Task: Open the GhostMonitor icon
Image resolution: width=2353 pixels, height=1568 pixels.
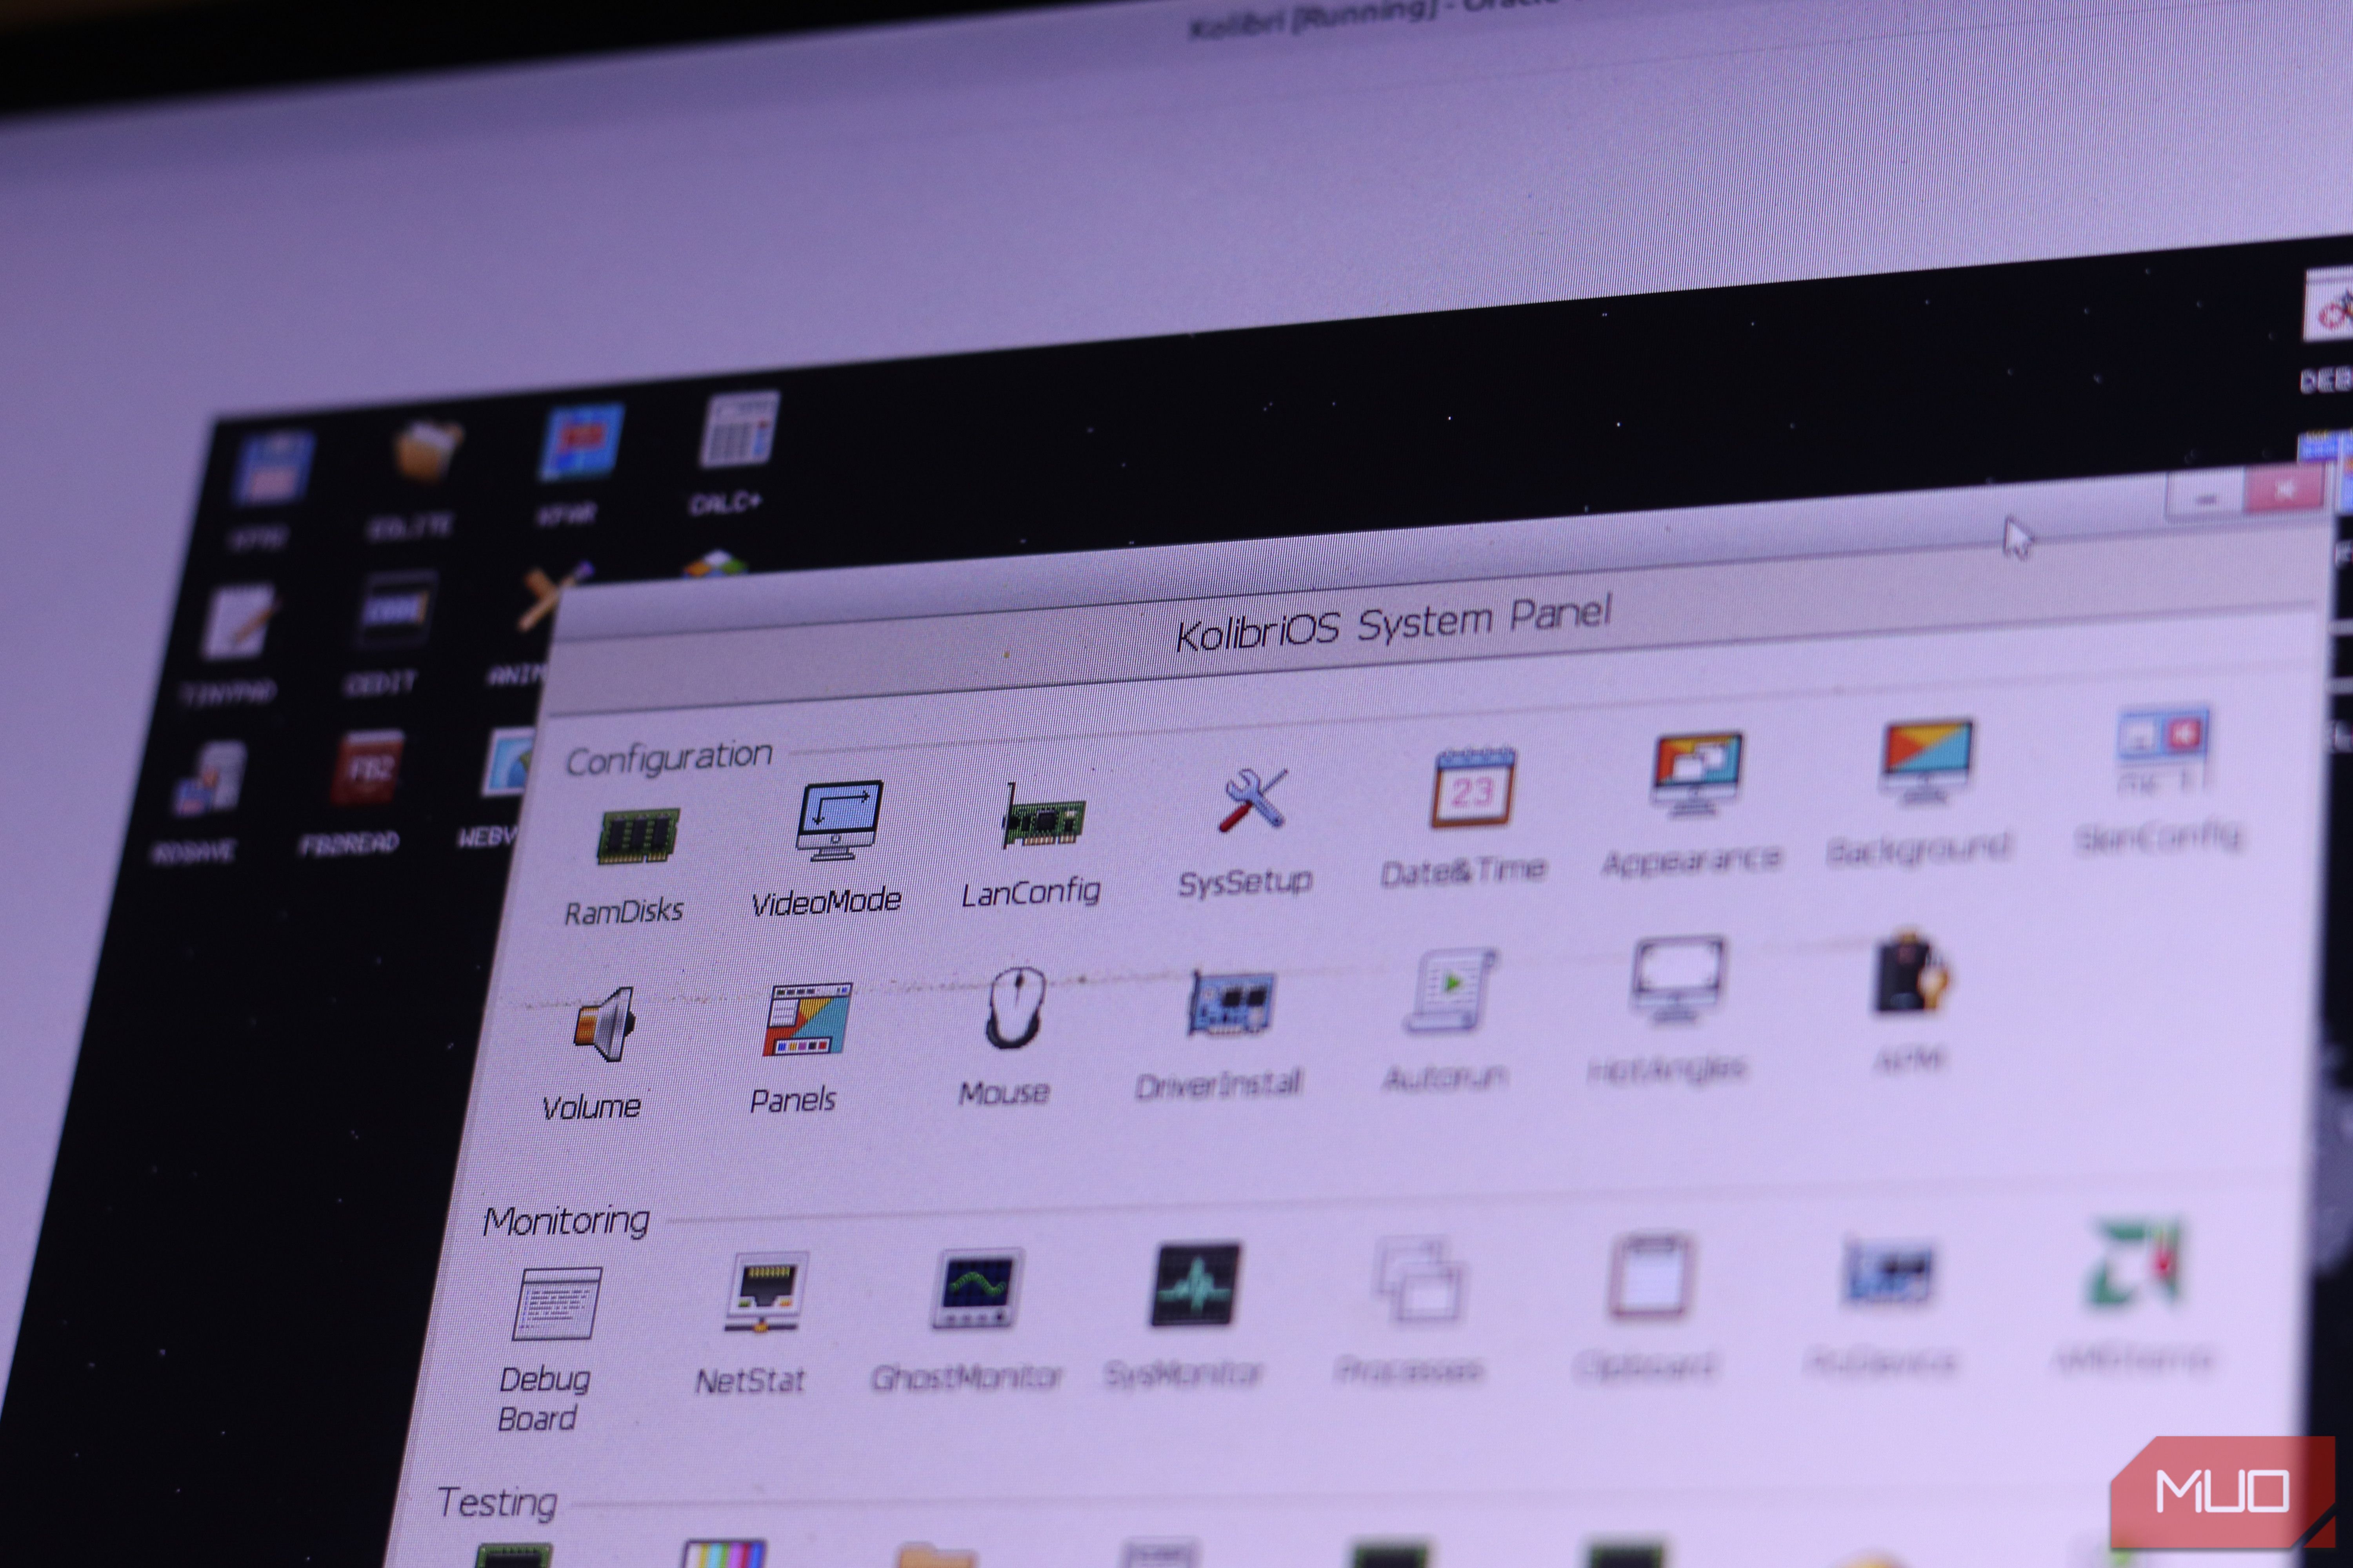Action: 976,1288
